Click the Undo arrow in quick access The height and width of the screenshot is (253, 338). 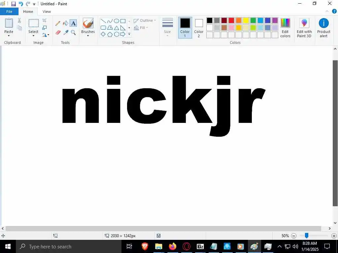click(x=21, y=4)
